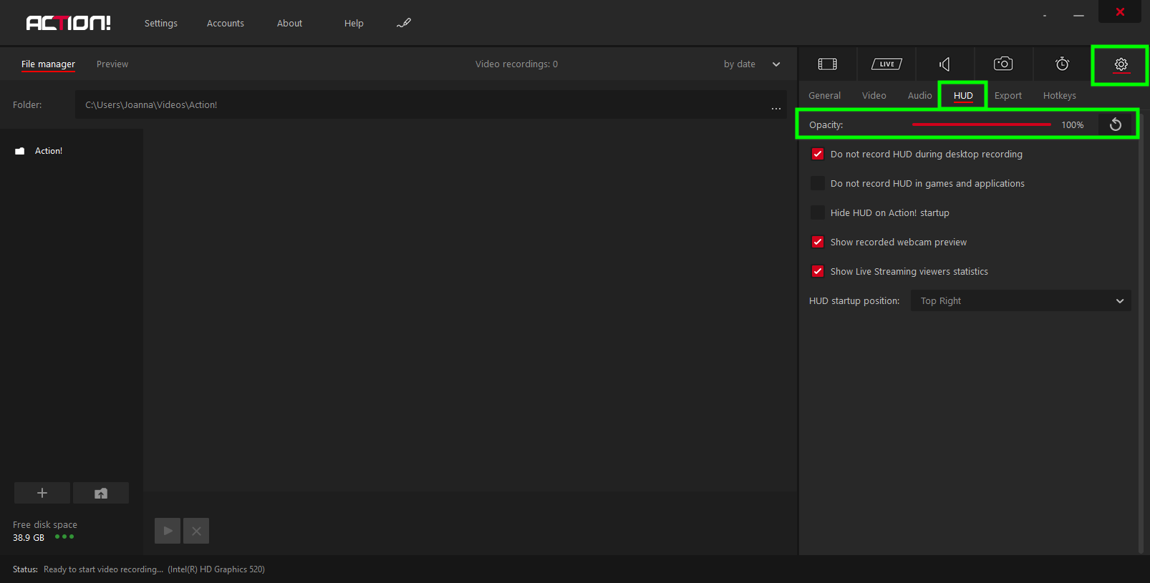1150x583 pixels.
Task: Click the settings panel vertical scrollbar
Action: tap(1141, 333)
